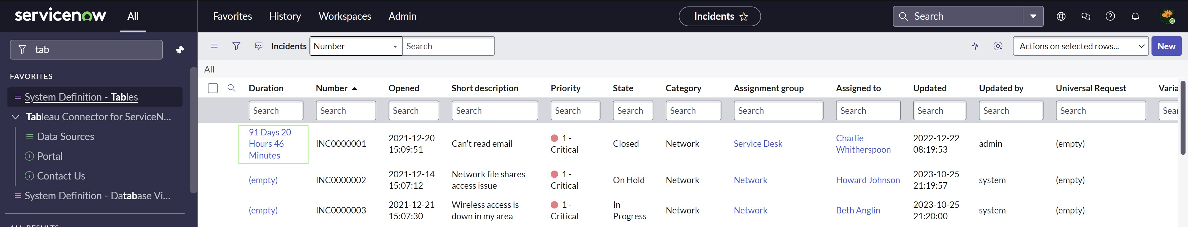Open the personalize list gear icon

(x=997, y=46)
